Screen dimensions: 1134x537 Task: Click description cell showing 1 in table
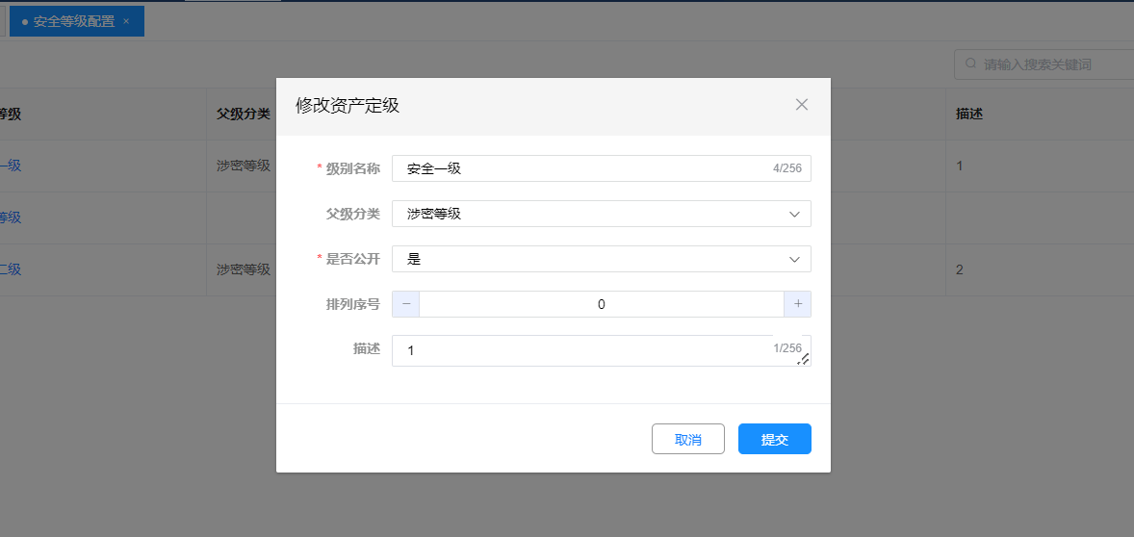click(x=959, y=166)
